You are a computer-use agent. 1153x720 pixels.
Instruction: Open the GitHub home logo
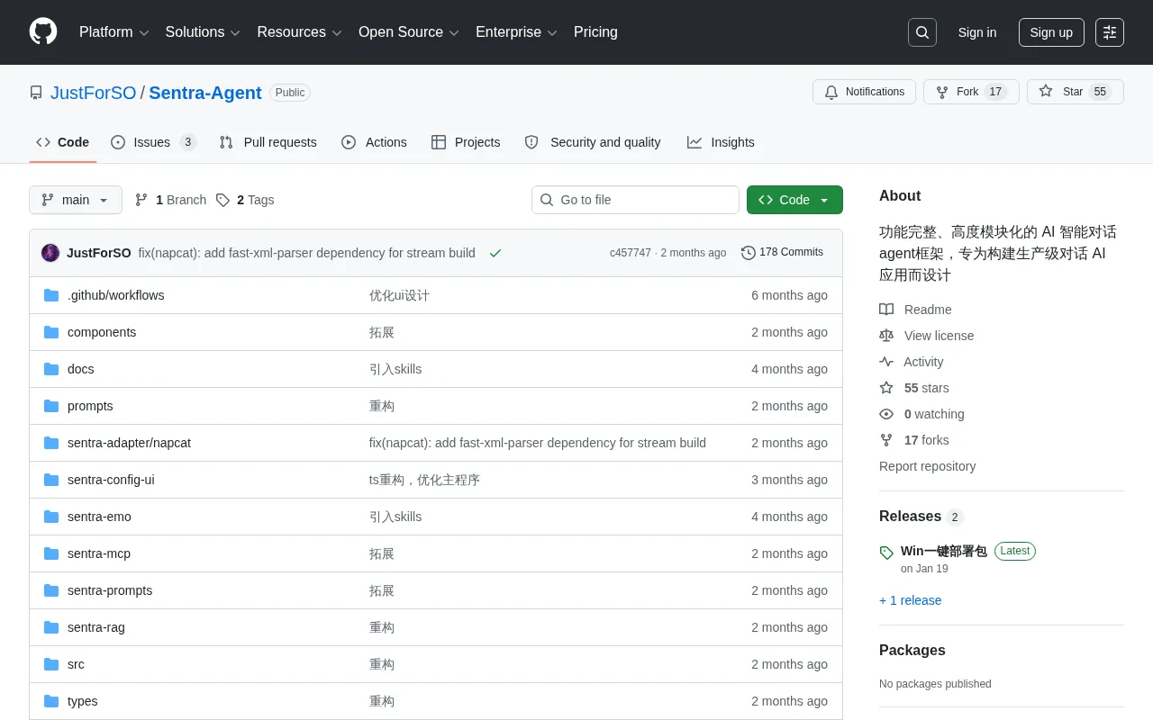pos(43,31)
